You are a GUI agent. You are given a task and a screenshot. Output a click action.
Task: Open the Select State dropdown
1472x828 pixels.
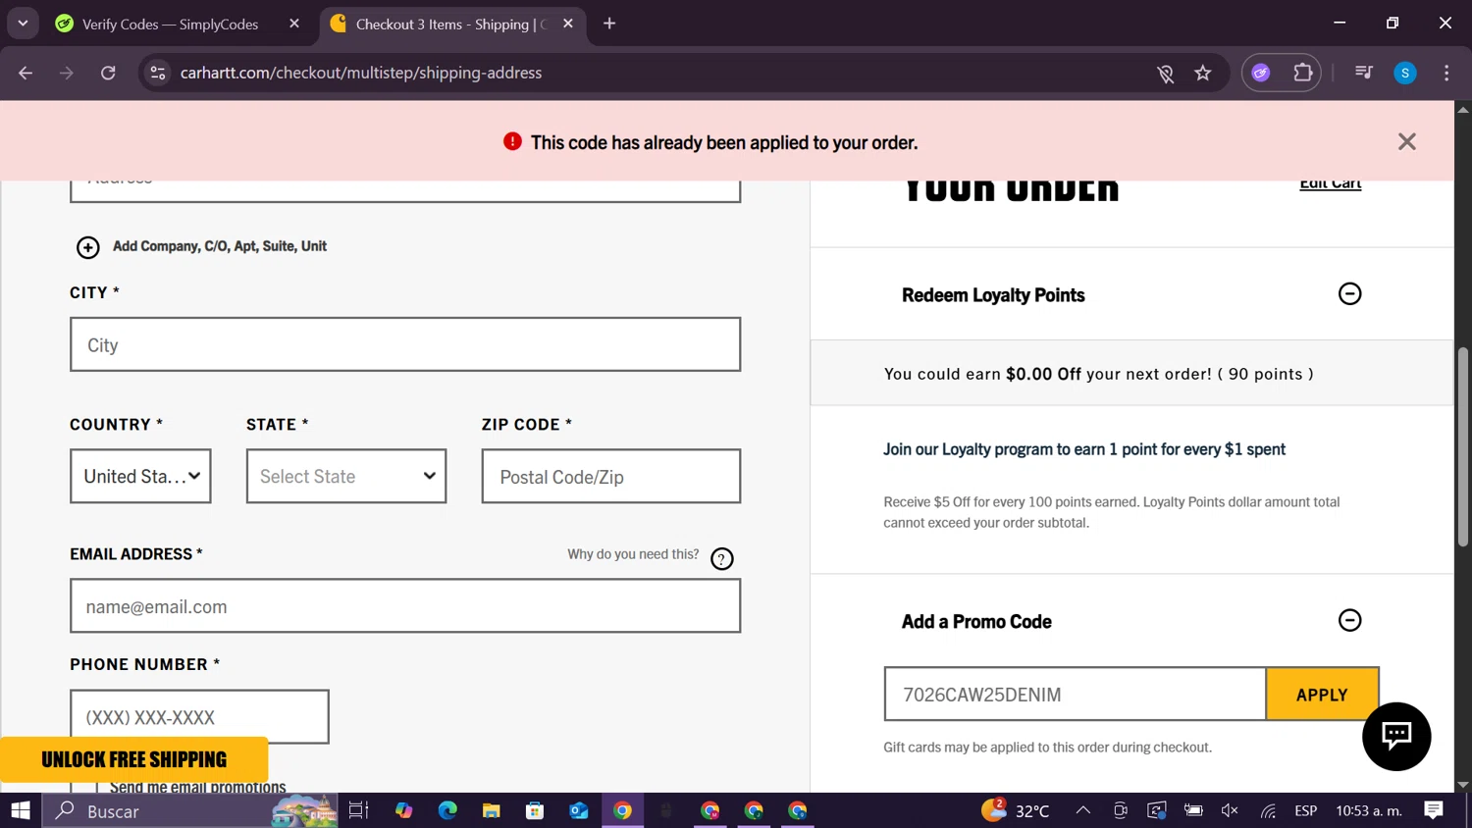(x=346, y=476)
